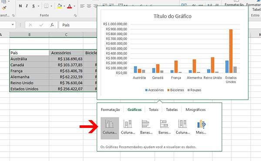Switch to Gráficos tab in Quick Analysis
261x161 pixels.
134,110
